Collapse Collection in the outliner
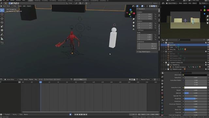Screen dimensions: 209x118 tap(164, 43)
